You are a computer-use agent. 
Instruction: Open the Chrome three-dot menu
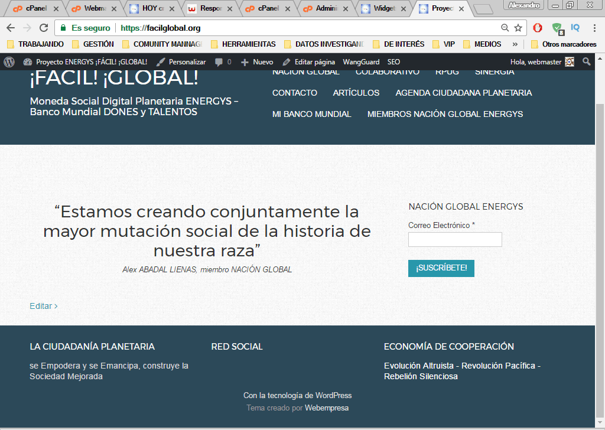coord(594,28)
